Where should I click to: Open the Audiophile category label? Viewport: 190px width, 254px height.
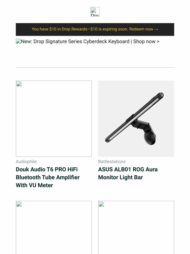click(x=26, y=161)
